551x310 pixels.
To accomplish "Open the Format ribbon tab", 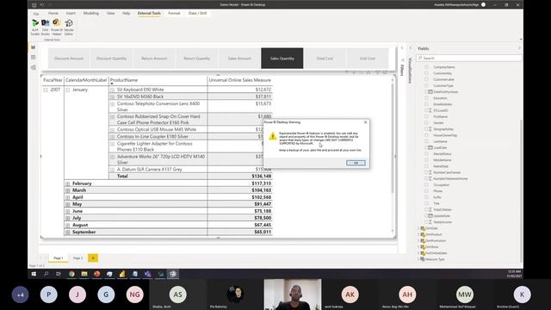I will point(174,14).
